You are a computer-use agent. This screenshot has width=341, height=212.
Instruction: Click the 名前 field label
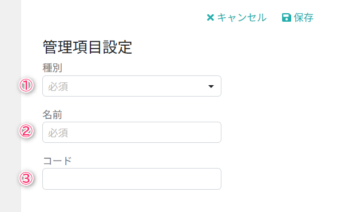point(53,114)
